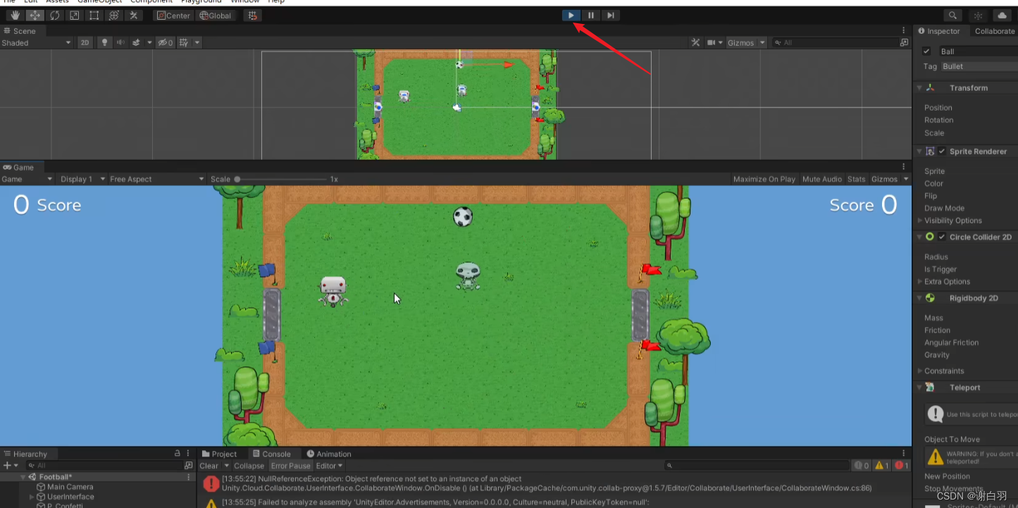This screenshot has height=508, width=1018.
Task: Toggle grid snapping icon in top toolbar
Action: (x=252, y=16)
